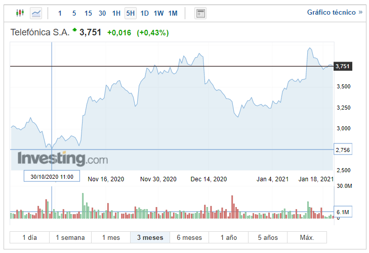This screenshot has height=253, width=369.
Task: Toggle the 5H interval button
Action: pos(131,13)
